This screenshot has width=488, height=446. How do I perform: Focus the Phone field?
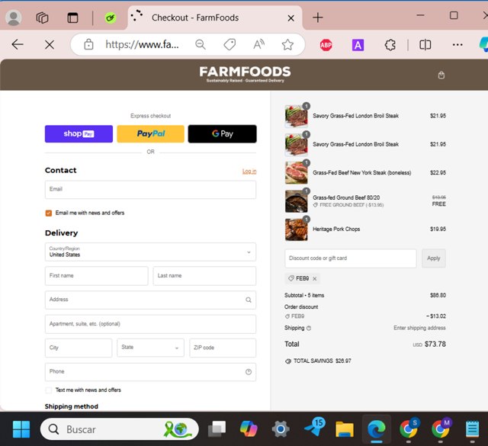151,372
